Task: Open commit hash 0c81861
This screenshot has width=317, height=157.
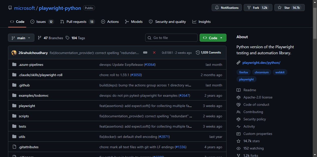Action: (x=167, y=53)
